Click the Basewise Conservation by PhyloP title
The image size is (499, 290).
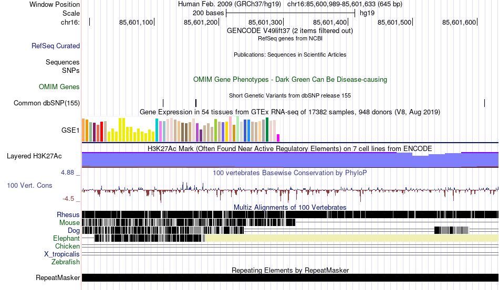(290, 173)
